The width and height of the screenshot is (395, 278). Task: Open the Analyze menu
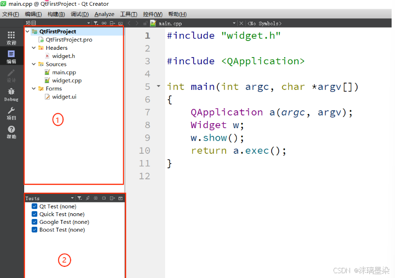104,14
